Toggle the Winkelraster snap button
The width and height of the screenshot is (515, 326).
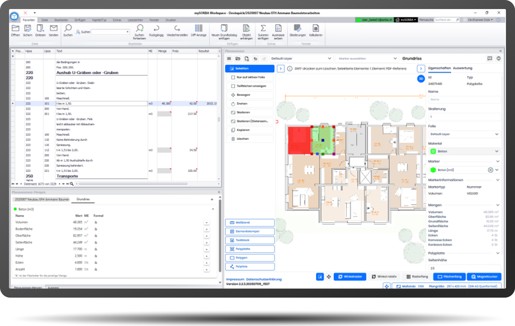coord(350,276)
